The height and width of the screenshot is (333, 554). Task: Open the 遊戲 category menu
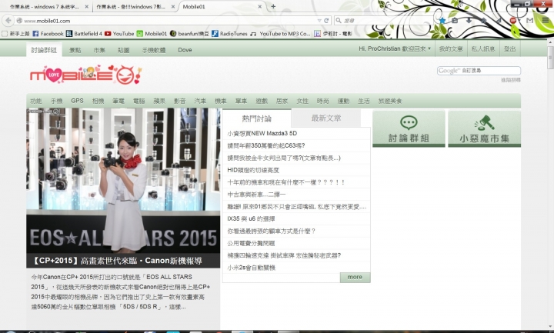pyautogui.click(x=262, y=101)
